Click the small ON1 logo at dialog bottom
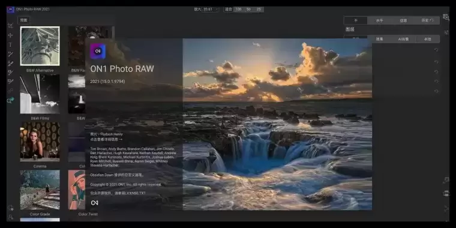456x228 pixels. coord(94,203)
